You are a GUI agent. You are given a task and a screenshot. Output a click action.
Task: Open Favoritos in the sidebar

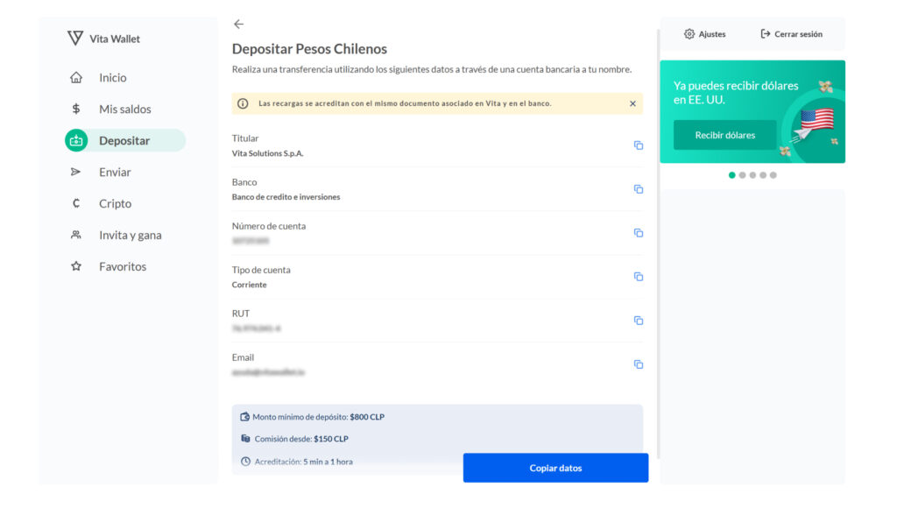(122, 267)
